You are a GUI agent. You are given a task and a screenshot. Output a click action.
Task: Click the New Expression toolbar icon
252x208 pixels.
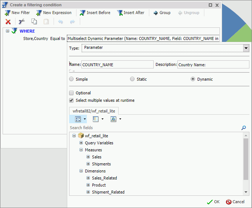tap(39, 13)
